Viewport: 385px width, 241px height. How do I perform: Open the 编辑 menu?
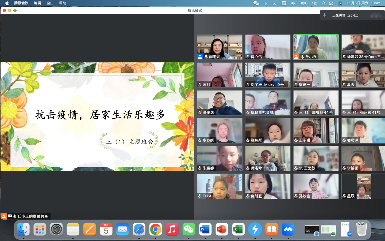coord(37,3)
